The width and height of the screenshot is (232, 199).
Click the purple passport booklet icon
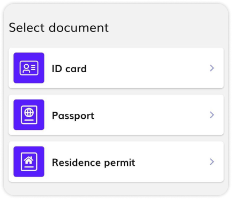tap(29, 114)
